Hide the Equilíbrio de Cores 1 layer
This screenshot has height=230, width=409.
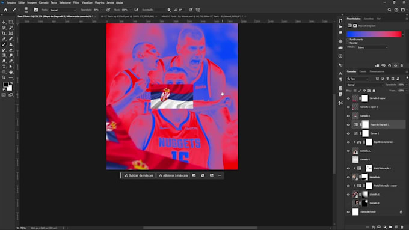tap(348, 142)
